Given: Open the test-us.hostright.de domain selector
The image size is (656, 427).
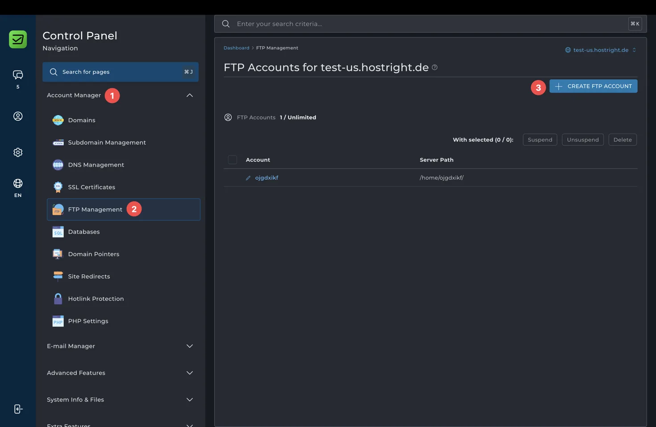Looking at the screenshot, I should [601, 50].
